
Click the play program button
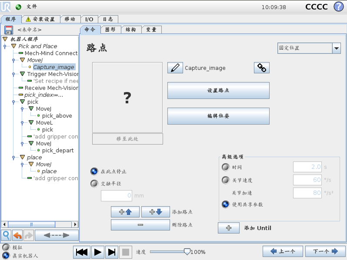97,252
